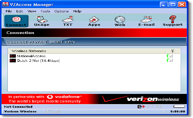Click the Connection section heading
Image resolution: width=193 pixels, height=118 pixels.
click(20, 33)
